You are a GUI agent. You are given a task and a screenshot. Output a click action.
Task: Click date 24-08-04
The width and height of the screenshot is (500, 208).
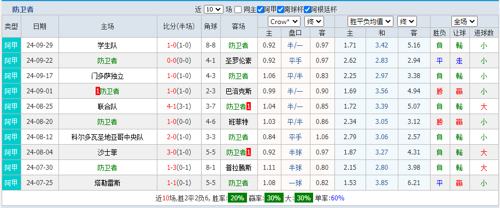click(40, 152)
